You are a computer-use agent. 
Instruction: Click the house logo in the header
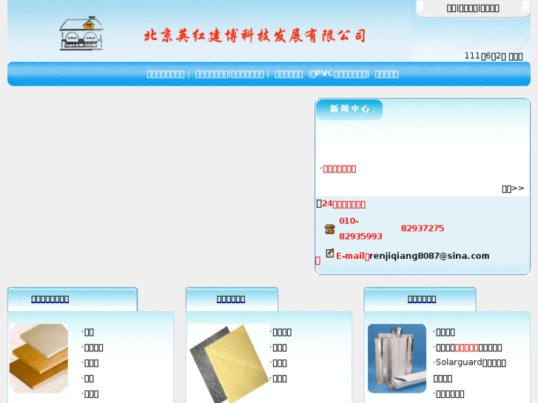point(81,33)
